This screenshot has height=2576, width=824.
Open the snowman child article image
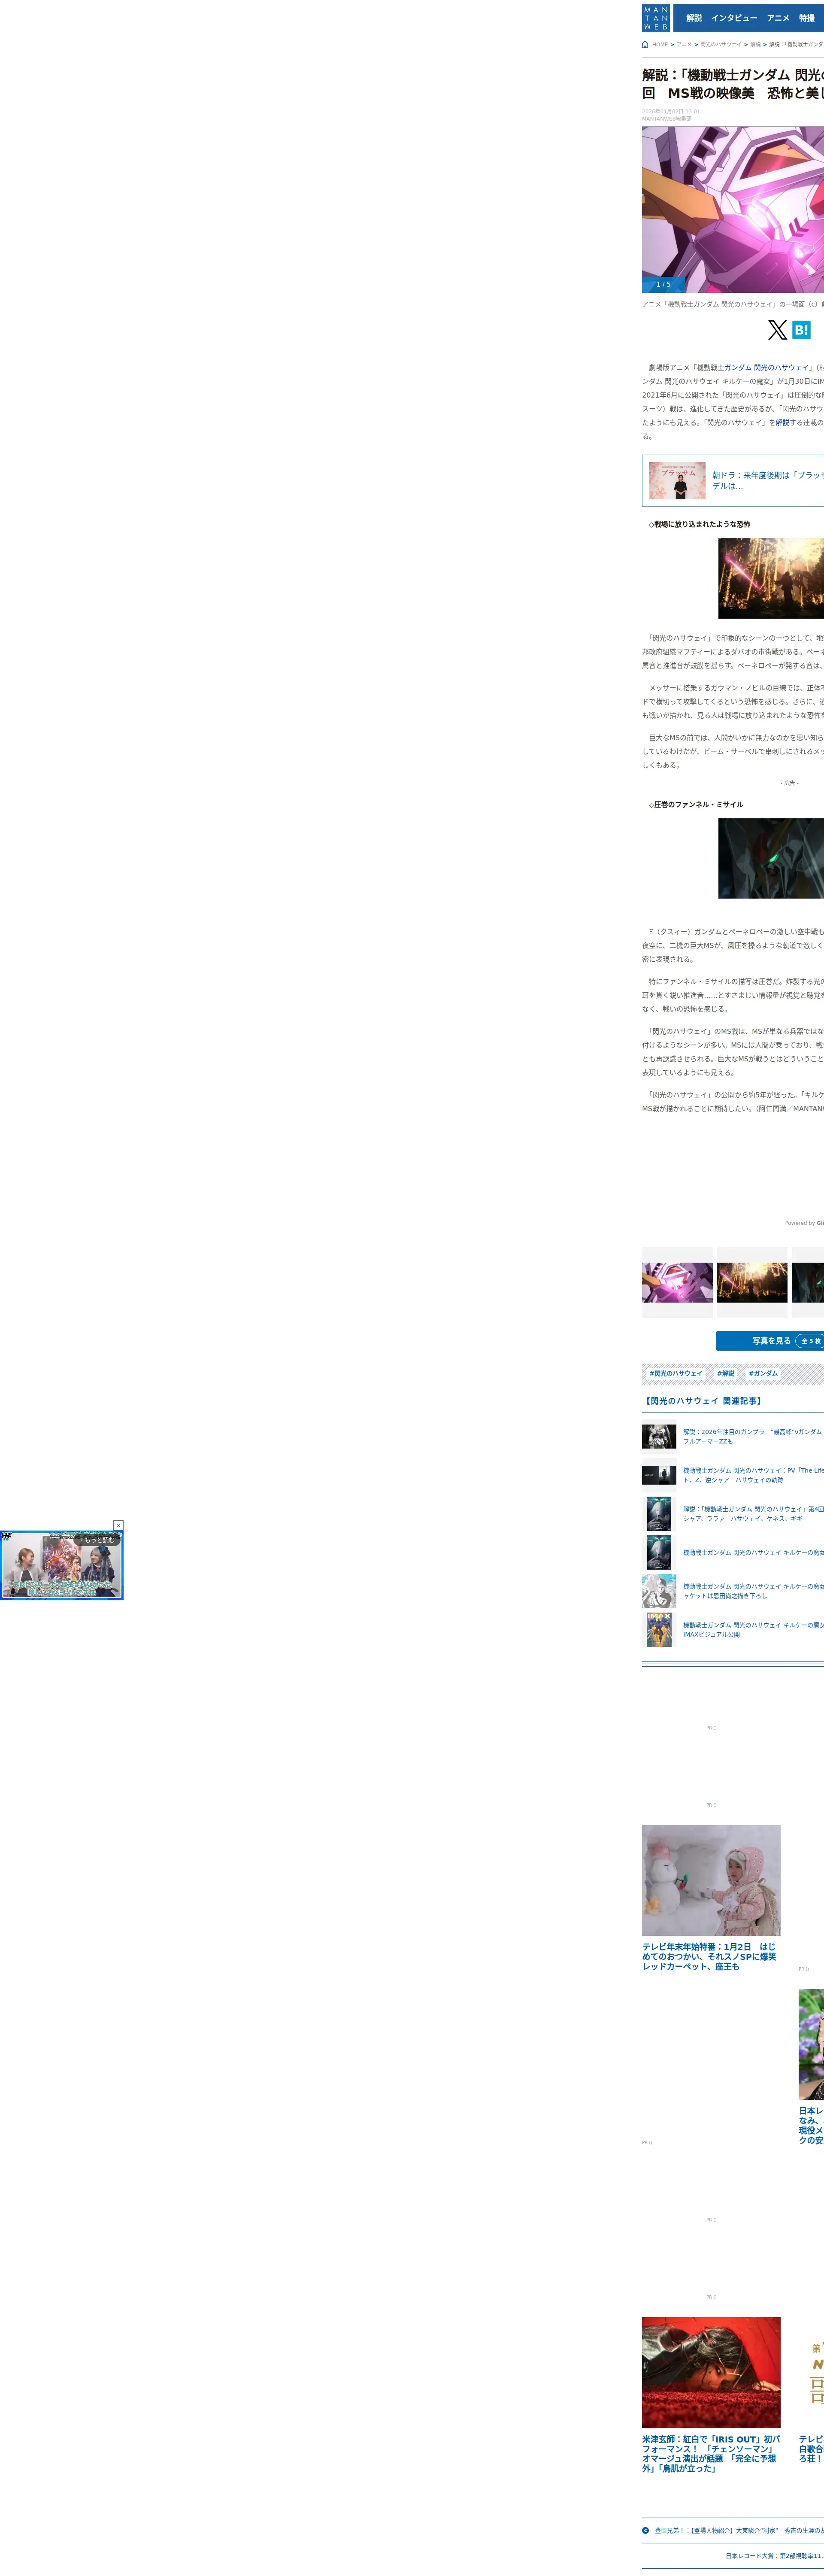[x=711, y=1880]
